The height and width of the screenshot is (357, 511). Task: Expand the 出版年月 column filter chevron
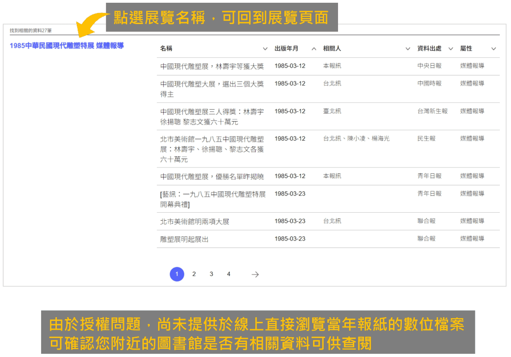314,48
